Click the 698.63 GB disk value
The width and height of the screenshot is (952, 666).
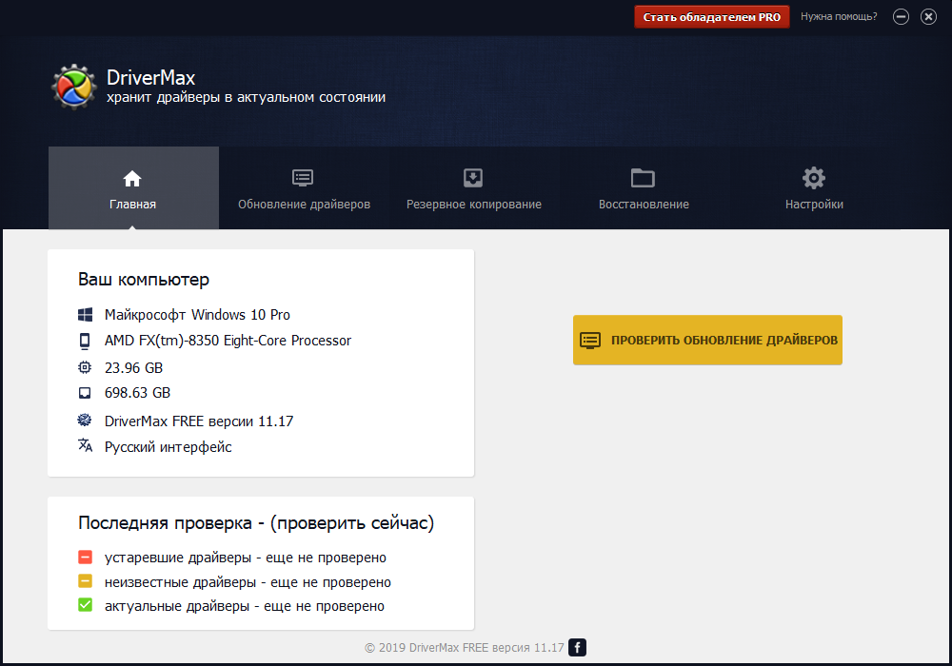[137, 393]
